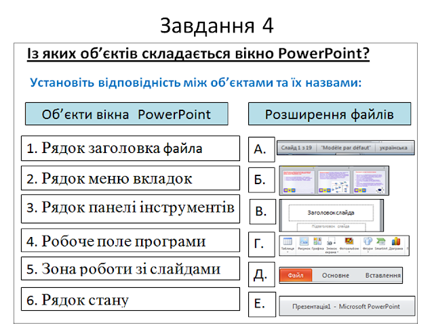This screenshot has height=325, width=434.
Task: Click the letter box 'В.'
Action: (262, 211)
